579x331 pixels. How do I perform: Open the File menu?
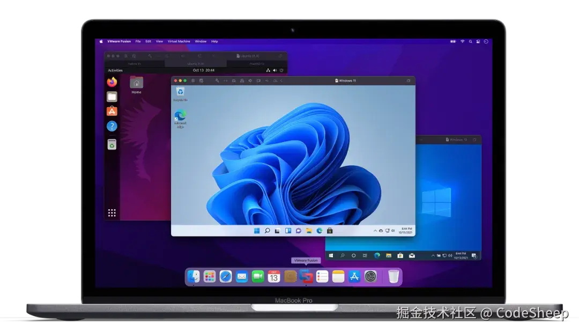(138, 41)
